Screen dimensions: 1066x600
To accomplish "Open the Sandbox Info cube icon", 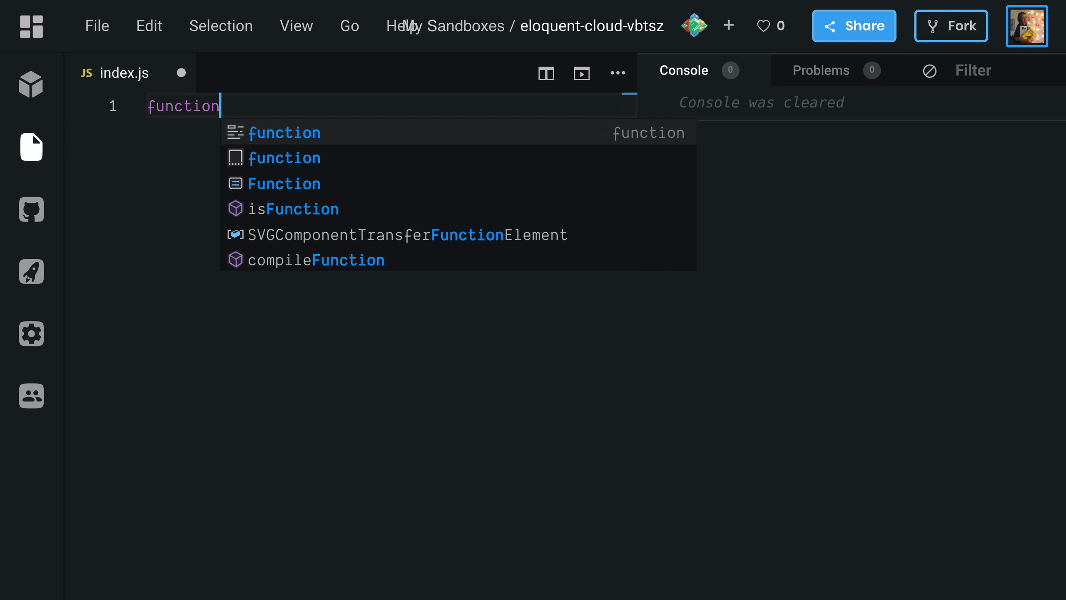I will tap(31, 85).
